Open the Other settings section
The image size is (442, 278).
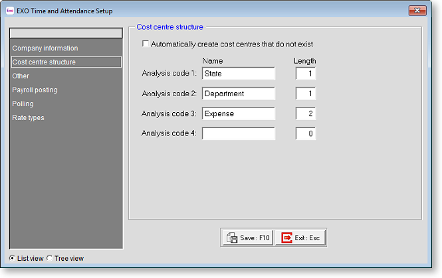pyautogui.click(x=21, y=76)
